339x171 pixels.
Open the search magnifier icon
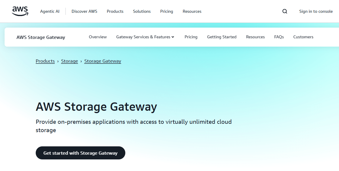pyautogui.click(x=285, y=11)
